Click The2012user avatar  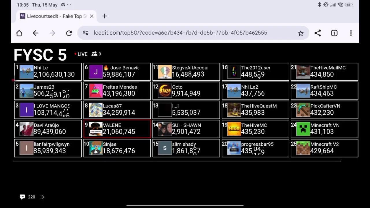(x=234, y=72)
